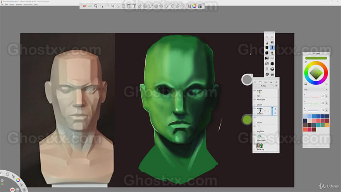This screenshot has width=341, height=192.
Task: Open the Window menu
Action: [x=19, y=4]
